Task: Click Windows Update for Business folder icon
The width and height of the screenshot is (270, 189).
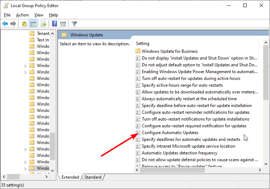Action: (x=138, y=51)
